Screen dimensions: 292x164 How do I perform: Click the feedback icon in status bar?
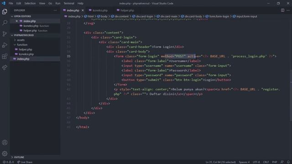click(282, 162)
